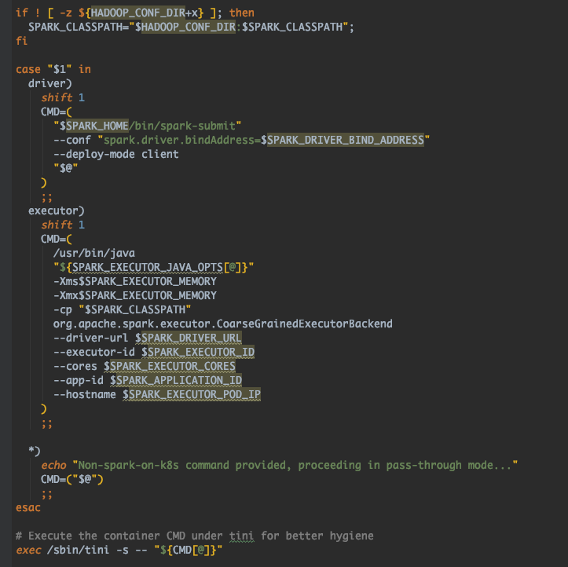Click the -Xmx$SPARK_EXECUTOR_MEMORY option
The width and height of the screenshot is (568, 567).
[134, 295]
